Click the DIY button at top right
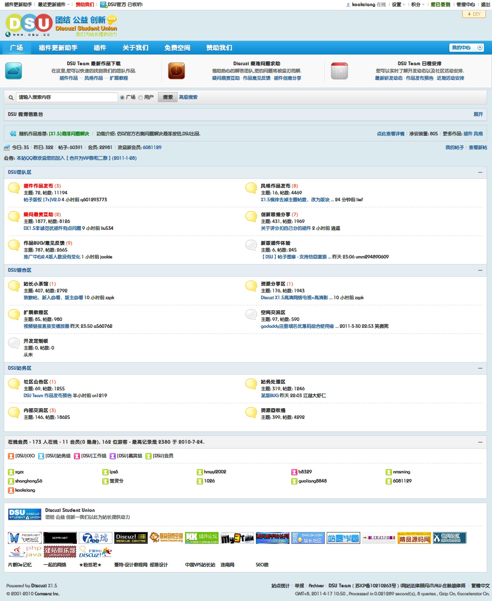 [x=474, y=14]
